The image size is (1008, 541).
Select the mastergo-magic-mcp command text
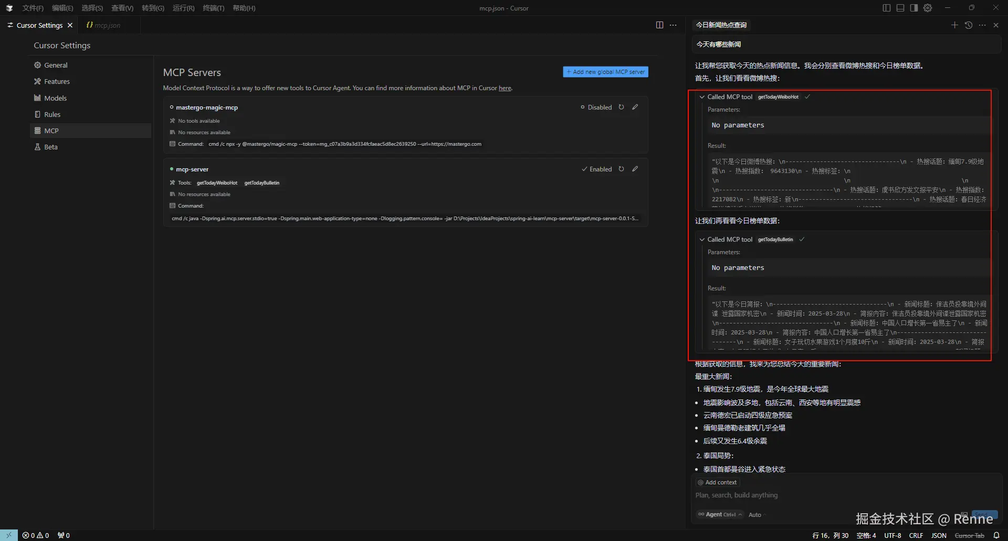click(345, 144)
